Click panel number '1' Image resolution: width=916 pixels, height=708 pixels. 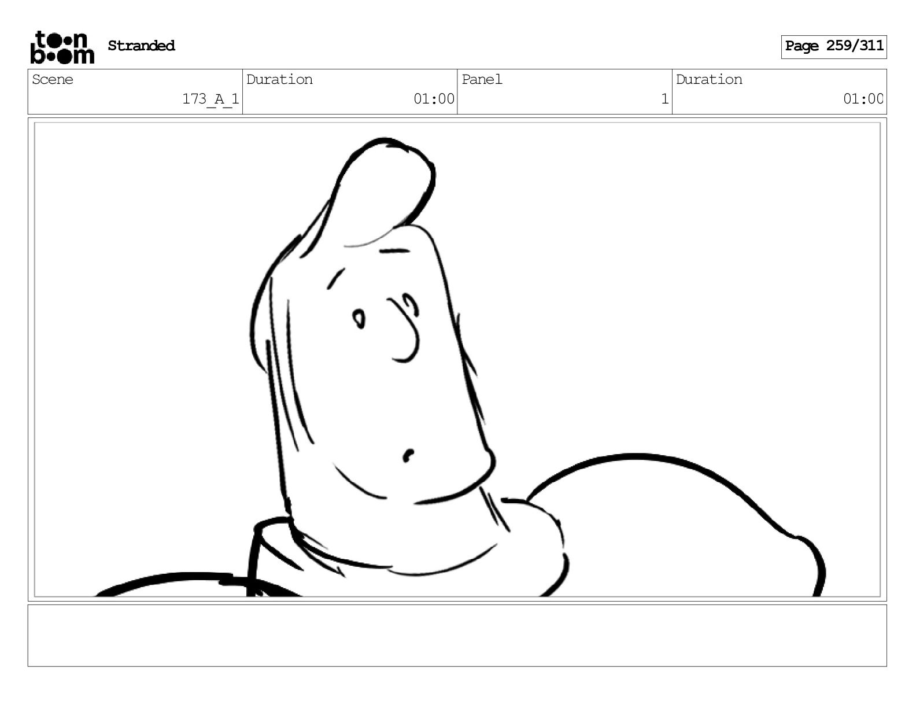pos(665,99)
